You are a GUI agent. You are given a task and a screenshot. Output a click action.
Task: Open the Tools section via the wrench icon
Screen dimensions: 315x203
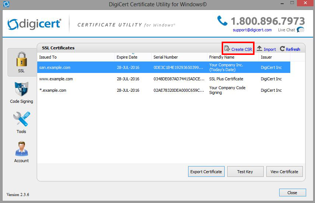click(x=21, y=119)
